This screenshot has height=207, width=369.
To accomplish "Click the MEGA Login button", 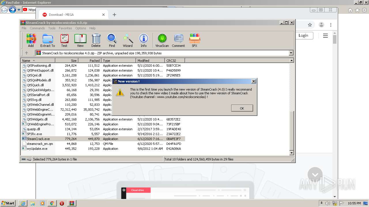I will point(303,35).
